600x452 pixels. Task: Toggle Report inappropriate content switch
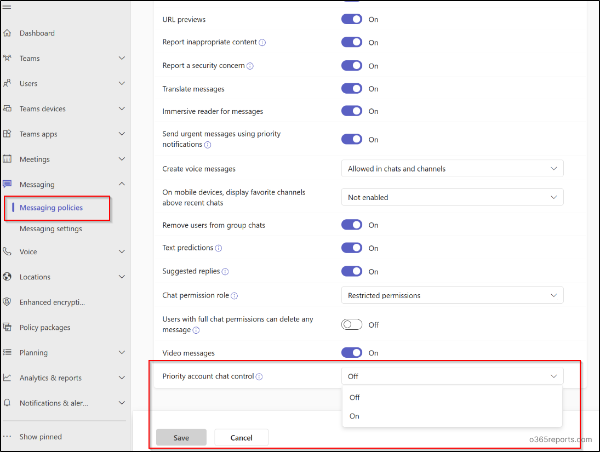(x=352, y=42)
